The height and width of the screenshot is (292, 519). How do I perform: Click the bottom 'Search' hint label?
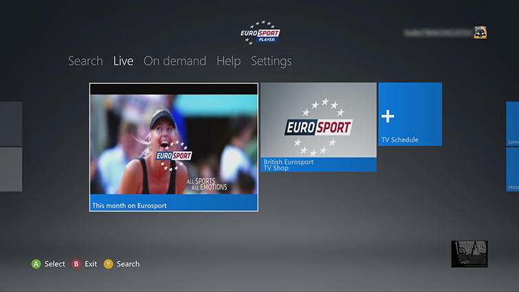click(128, 264)
